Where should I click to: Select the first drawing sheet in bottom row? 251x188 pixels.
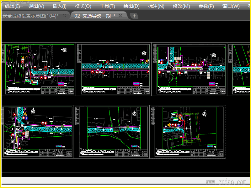pyautogui.click(x=38, y=132)
